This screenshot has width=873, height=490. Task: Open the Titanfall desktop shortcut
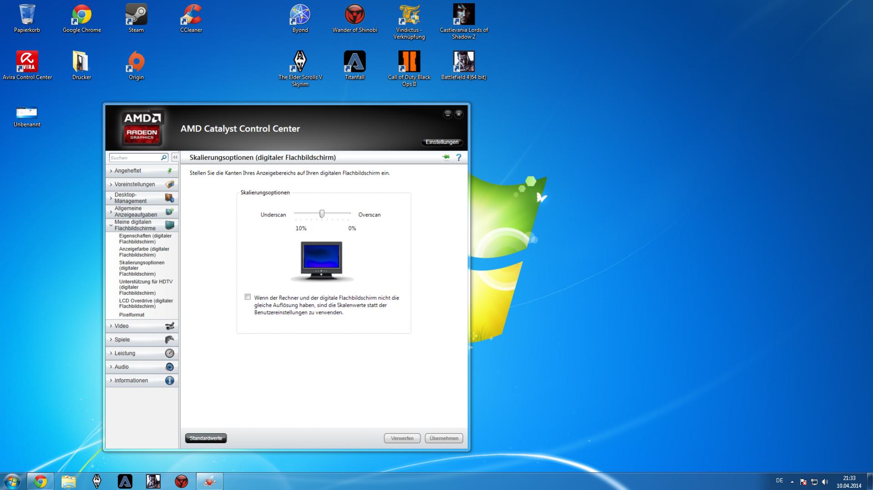pos(355,65)
